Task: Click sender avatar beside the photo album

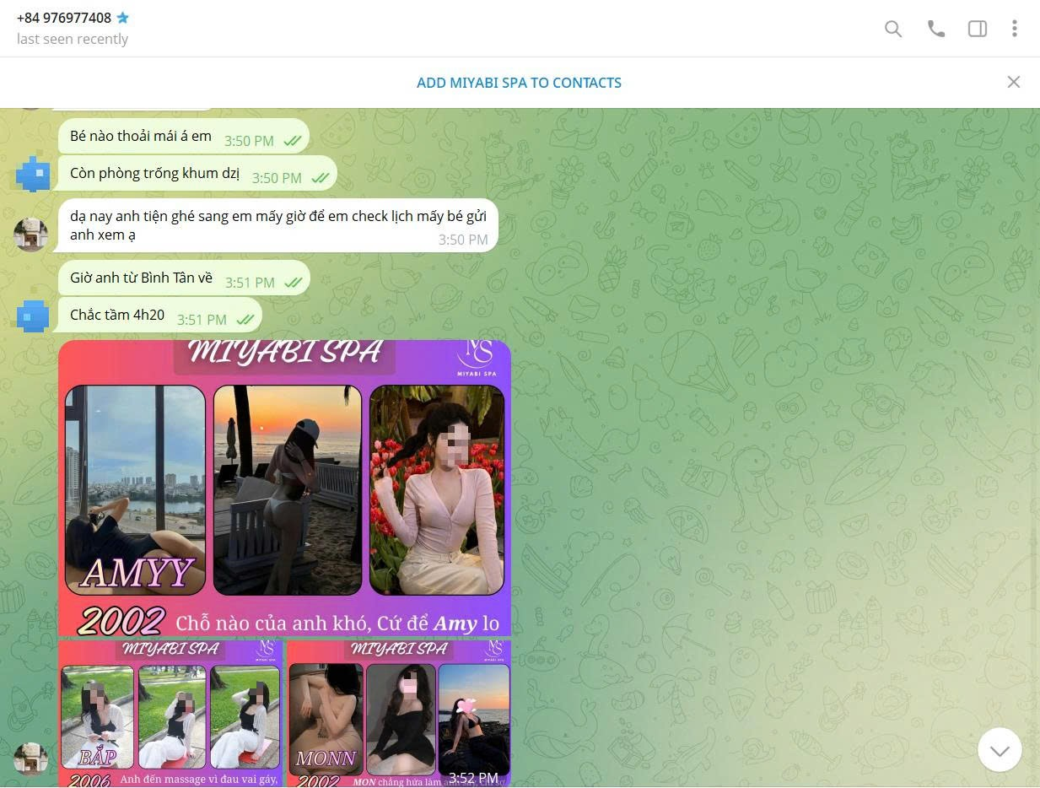Action: 30,759
